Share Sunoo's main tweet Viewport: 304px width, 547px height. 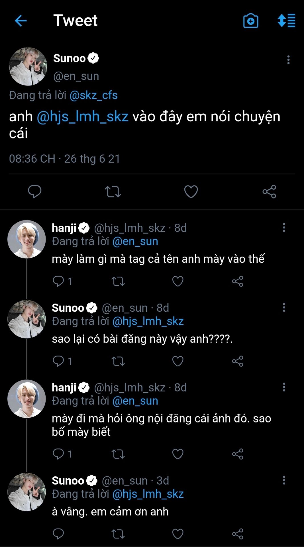pyautogui.click(x=269, y=191)
